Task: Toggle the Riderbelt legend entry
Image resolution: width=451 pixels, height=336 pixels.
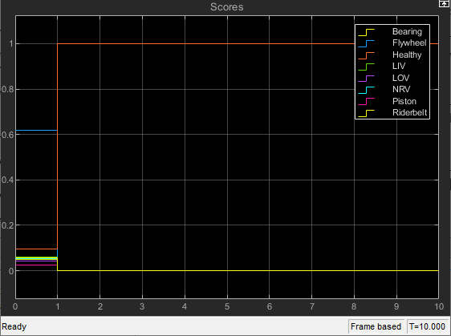Action: [409, 112]
